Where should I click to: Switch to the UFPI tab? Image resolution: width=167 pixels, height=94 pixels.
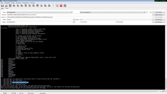(2, 9)
